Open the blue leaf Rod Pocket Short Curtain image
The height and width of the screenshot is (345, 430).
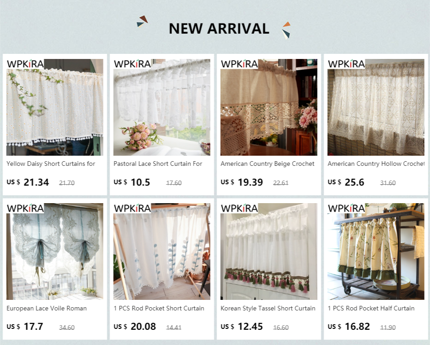(x=162, y=251)
